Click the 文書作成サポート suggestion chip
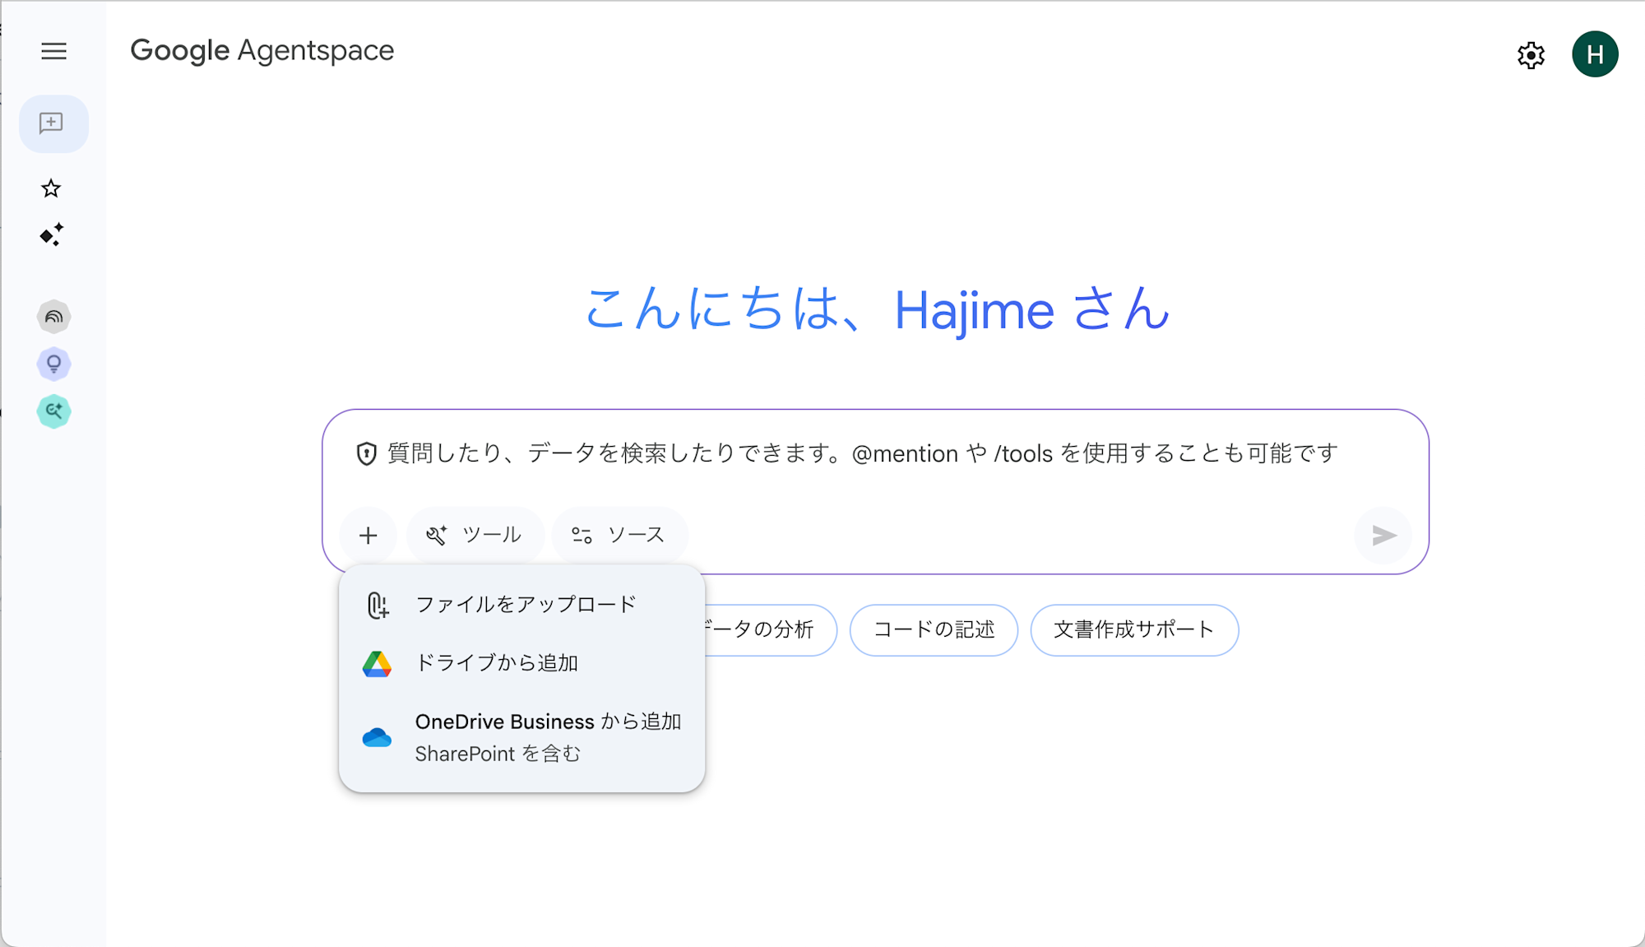This screenshot has width=1645, height=947. click(x=1134, y=630)
